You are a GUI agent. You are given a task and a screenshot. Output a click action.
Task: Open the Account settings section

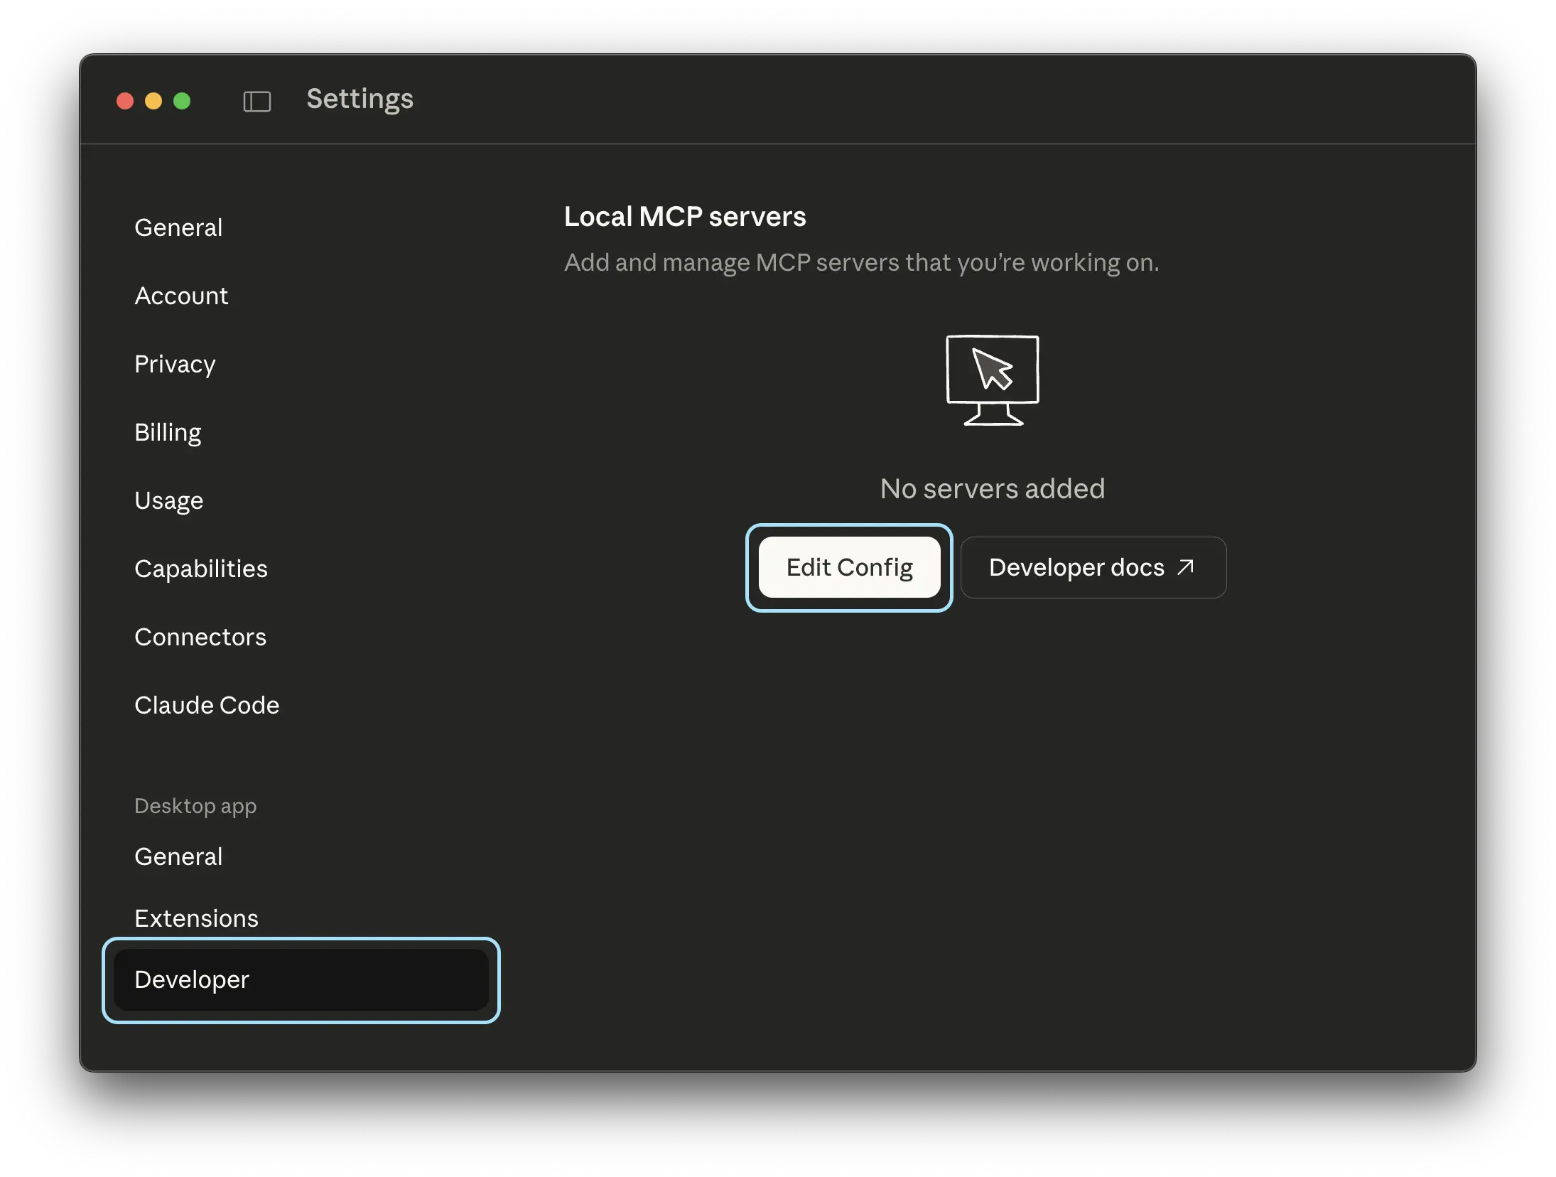[181, 296]
